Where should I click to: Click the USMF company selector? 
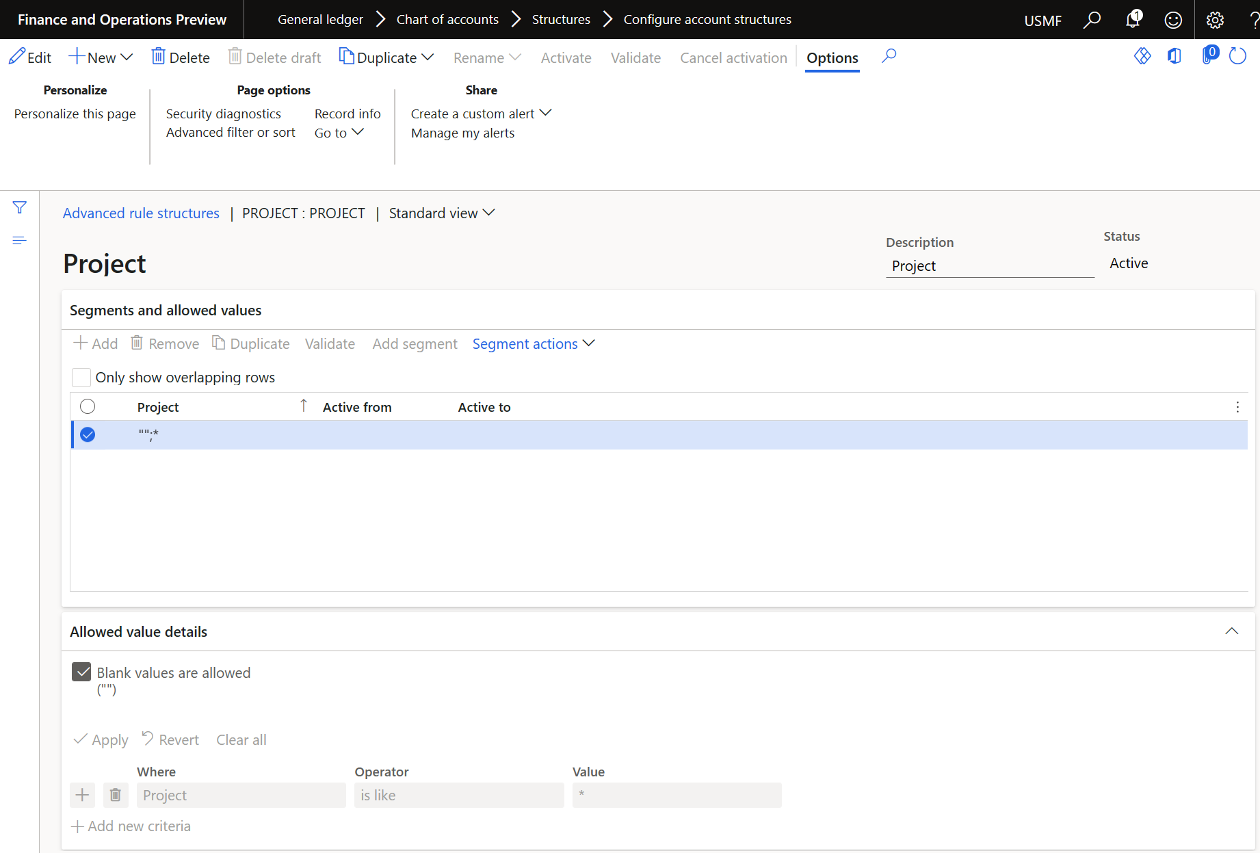1042,21
